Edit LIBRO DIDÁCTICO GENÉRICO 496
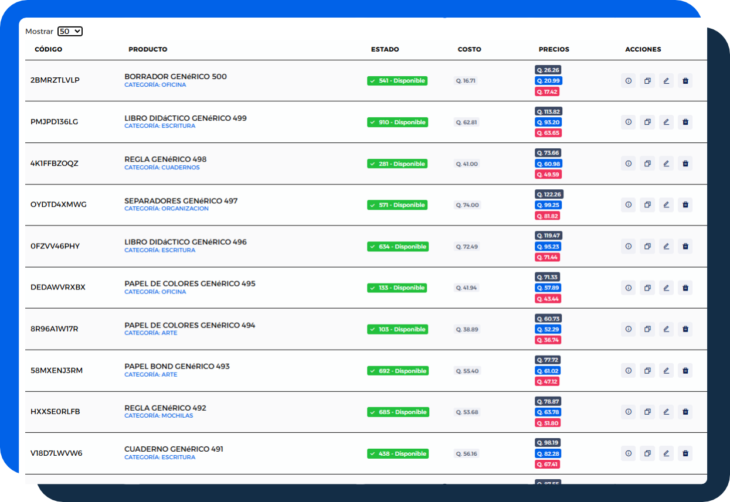The height and width of the screenshot is (502, 730). click(666, 246)
